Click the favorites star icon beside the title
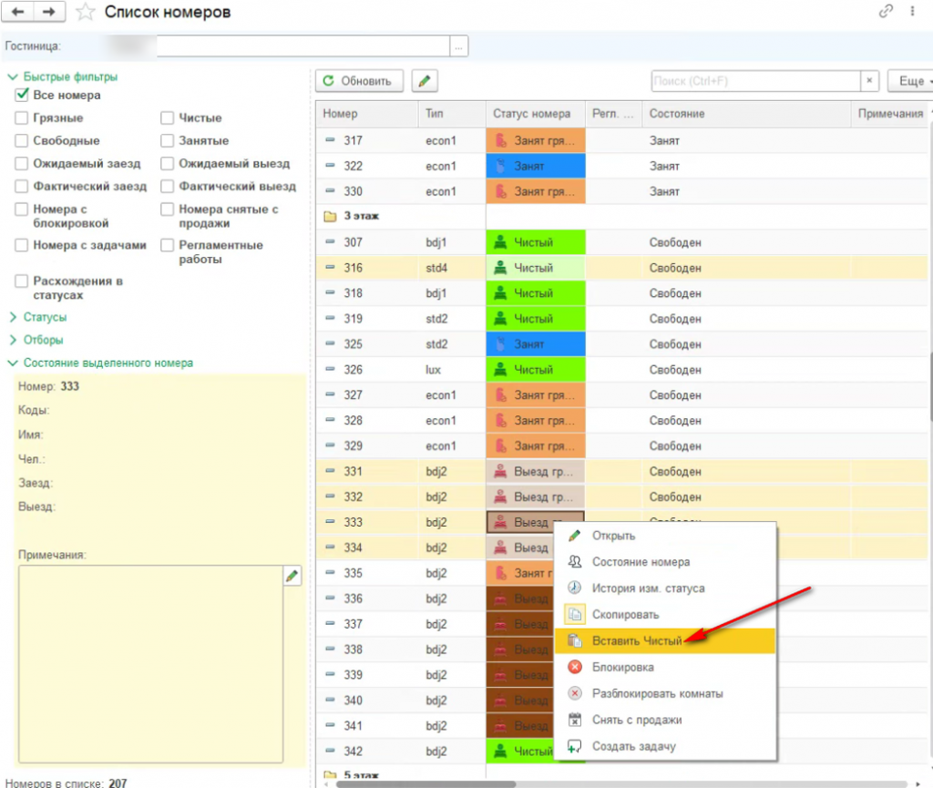The image size is (933, 788). click(85, 12)
